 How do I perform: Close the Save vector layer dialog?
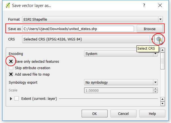pos(160,5)
